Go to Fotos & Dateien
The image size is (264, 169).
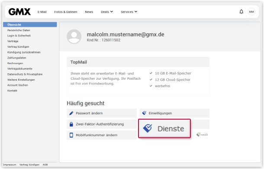(66, 12)
